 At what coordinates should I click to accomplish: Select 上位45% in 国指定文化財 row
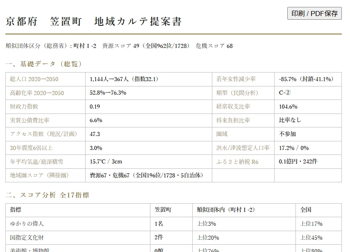coord(311,238)
